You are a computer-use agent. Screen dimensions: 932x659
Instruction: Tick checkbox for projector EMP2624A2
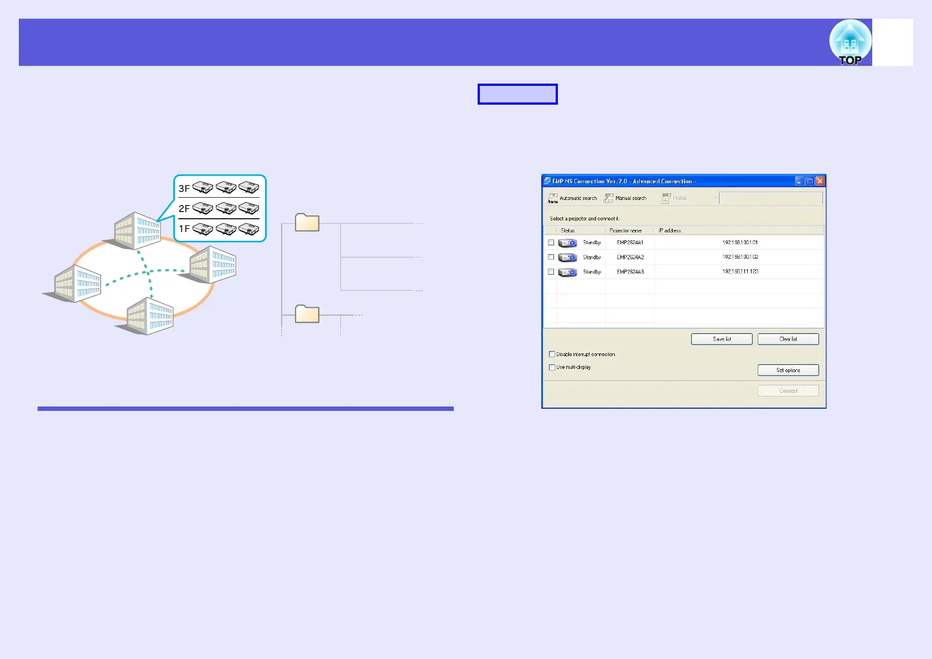point(551,257)
